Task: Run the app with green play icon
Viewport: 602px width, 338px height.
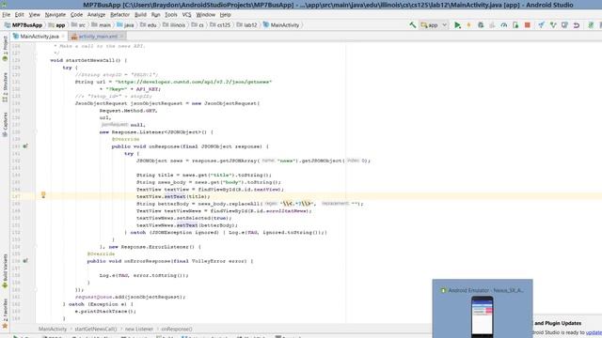Action: [457, 25]
